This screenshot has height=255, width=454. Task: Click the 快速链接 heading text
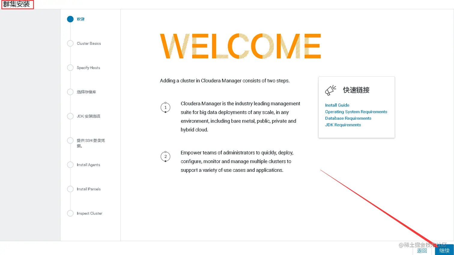click(356, 90)
